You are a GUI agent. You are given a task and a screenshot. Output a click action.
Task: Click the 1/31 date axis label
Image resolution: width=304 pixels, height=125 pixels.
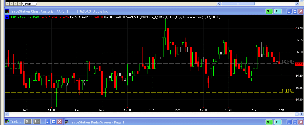click(282, 110)
